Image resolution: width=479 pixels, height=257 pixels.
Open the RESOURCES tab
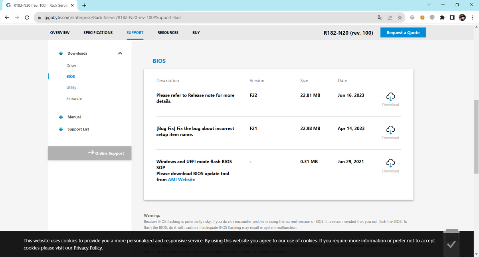pos(168,33)
